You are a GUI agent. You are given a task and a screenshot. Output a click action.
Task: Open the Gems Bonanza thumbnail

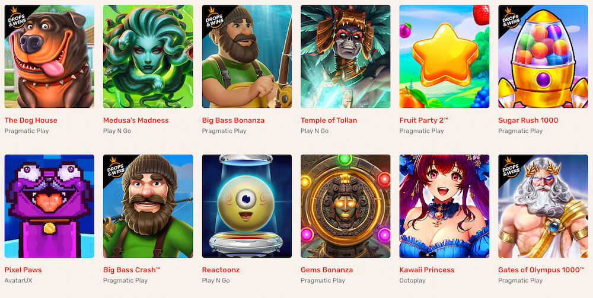coord(345,206)
